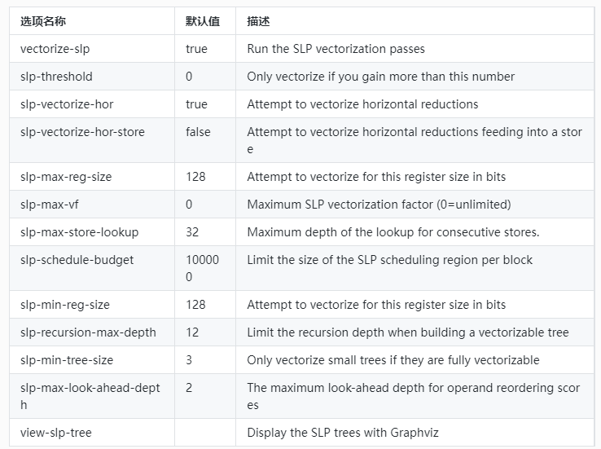Select the view-slp-tree option name

(56, 433)
